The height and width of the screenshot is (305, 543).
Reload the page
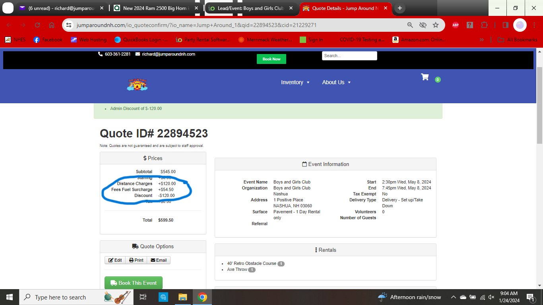tap(37, 25)
